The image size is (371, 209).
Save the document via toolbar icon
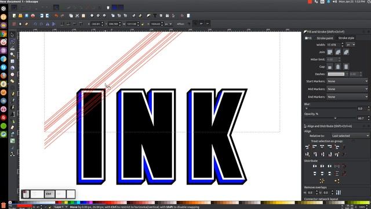(27, 16)
